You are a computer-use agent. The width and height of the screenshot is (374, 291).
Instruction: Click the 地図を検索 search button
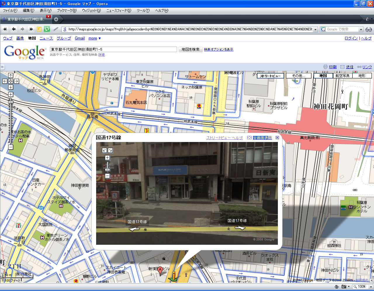pyautogui.click(x=191, y=49)
